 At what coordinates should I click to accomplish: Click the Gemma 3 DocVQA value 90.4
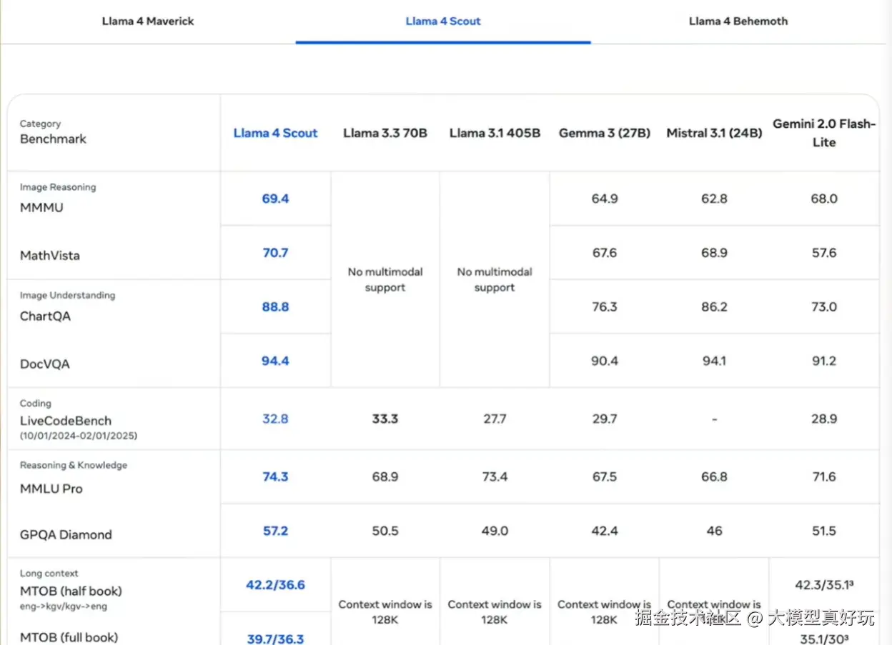(x=605, y=361)
